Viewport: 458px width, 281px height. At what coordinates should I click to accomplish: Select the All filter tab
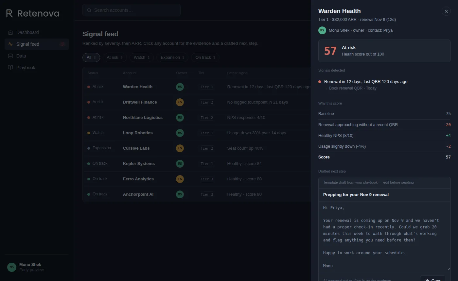click(91, 58)
